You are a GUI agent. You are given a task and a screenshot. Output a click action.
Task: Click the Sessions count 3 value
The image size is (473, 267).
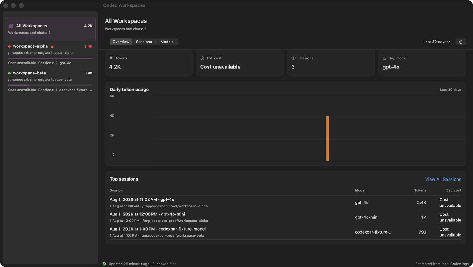click(293, 67)
